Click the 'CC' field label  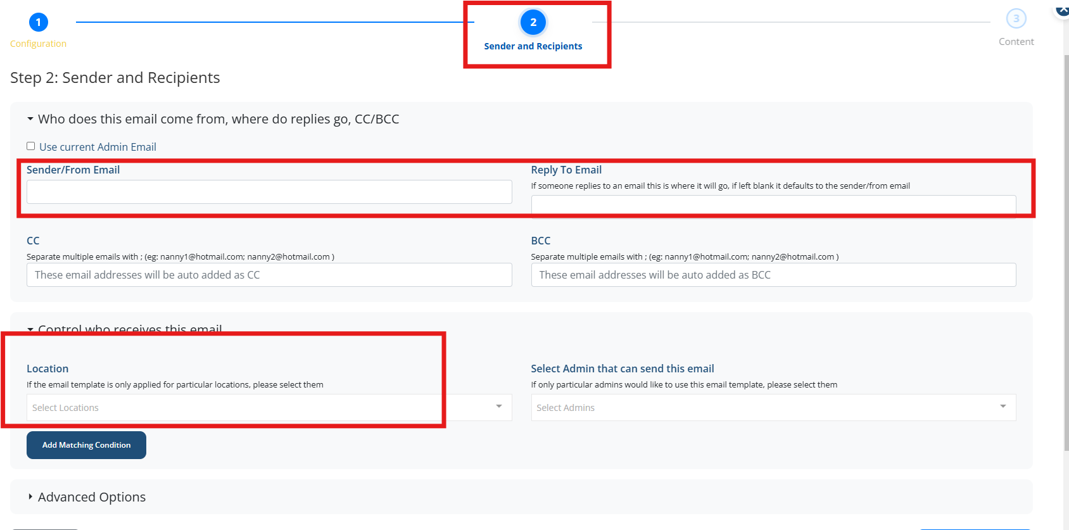coord(33,241)
